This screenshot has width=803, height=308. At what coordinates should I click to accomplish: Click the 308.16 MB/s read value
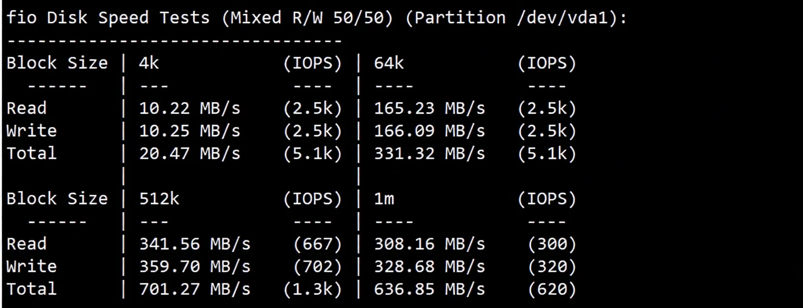click(429, 244)
